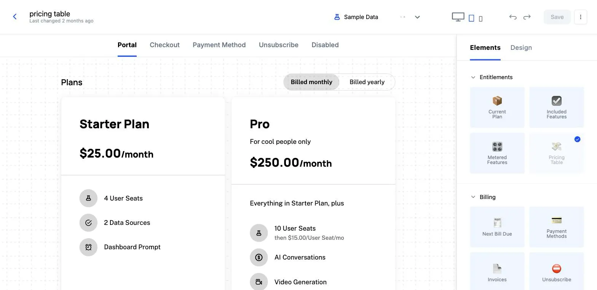
Task: Collapse the Billing section
Action: [473, 197]
